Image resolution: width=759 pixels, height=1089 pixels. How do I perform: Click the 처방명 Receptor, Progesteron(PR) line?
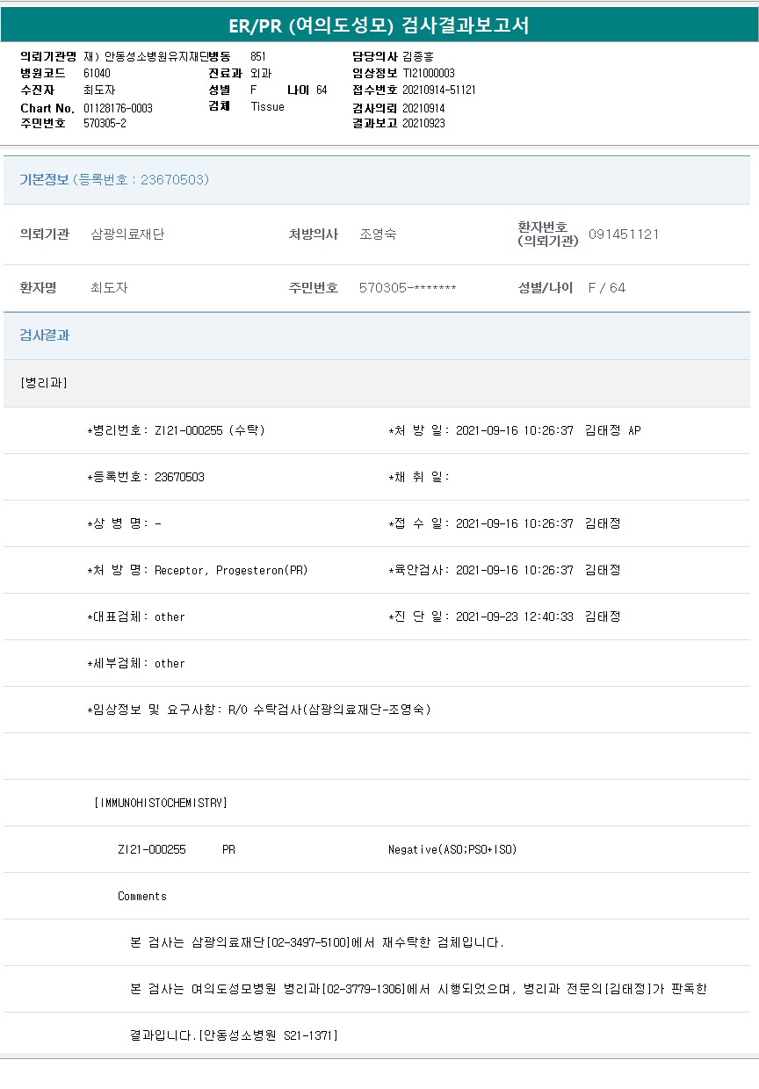click(198, 570)
